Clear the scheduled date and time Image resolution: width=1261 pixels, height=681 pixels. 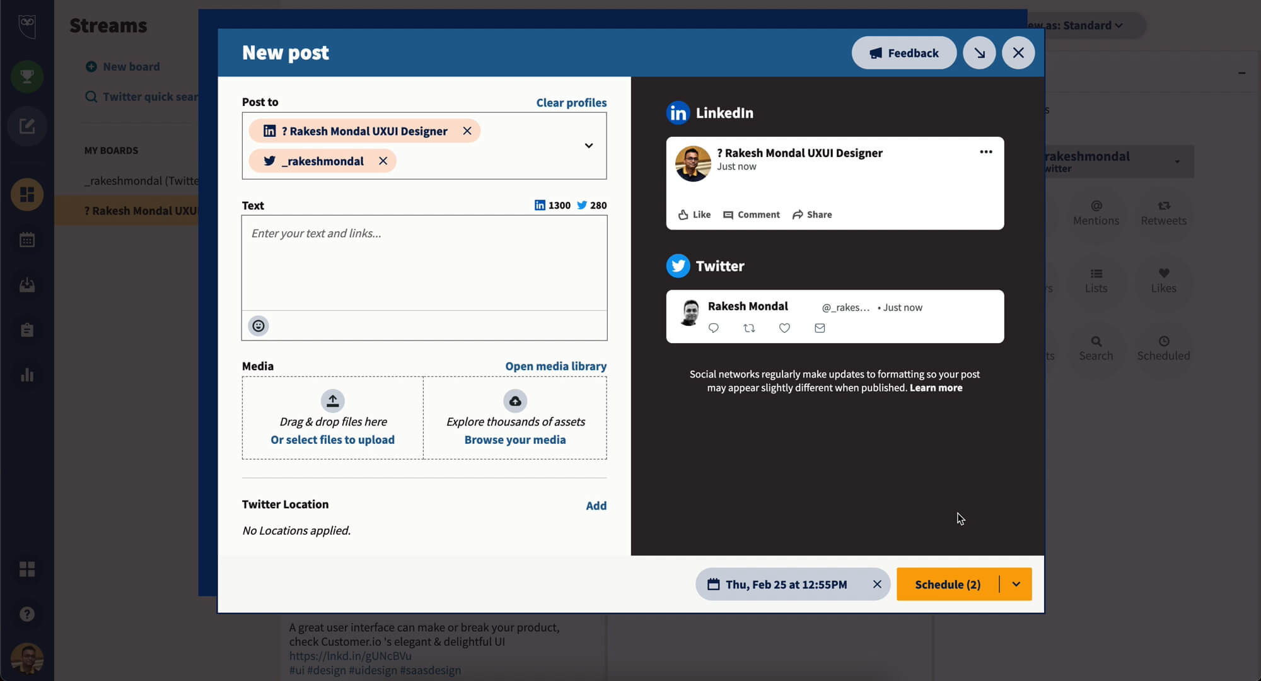click(877, 584)
